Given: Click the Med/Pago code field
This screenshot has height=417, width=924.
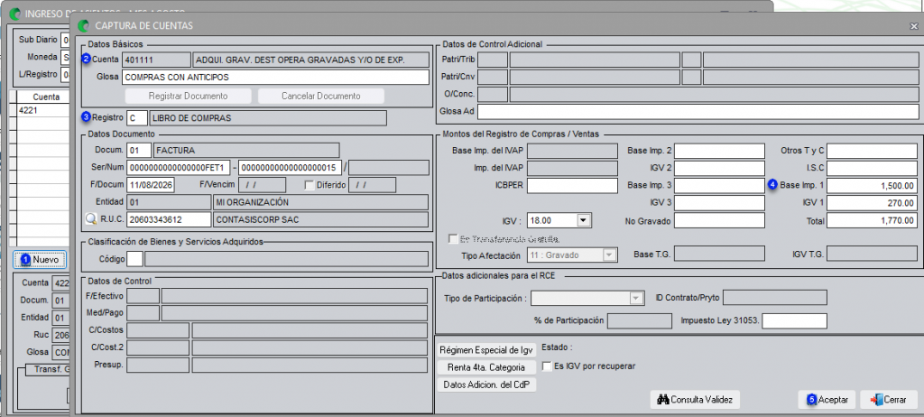Looking at the screenshot, I should pos(143,312).
